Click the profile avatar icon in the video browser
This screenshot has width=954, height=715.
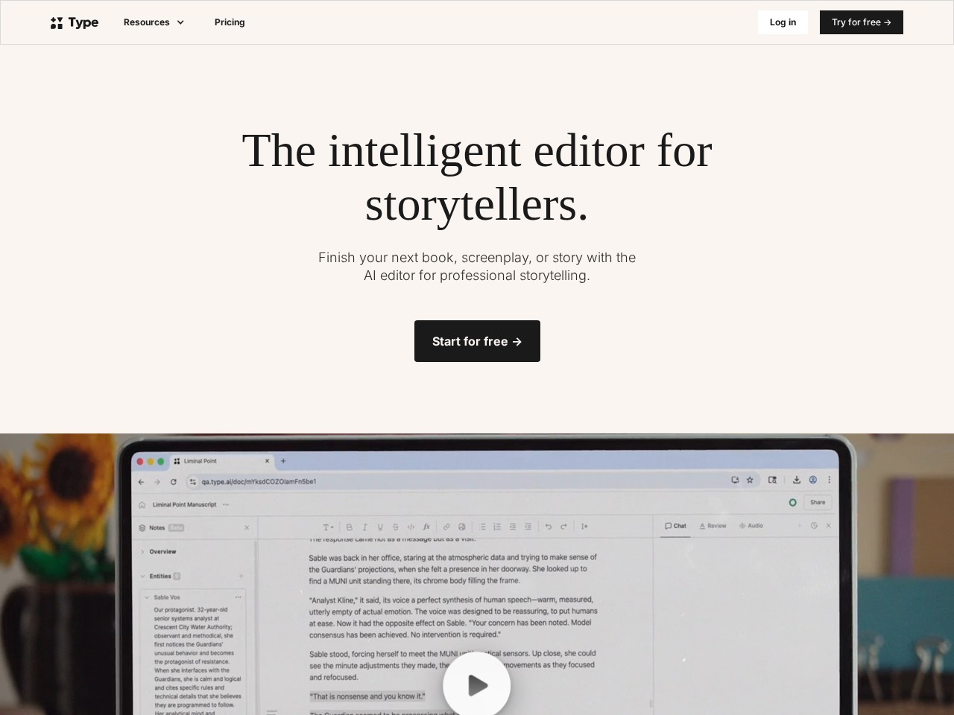click(813, 480)
